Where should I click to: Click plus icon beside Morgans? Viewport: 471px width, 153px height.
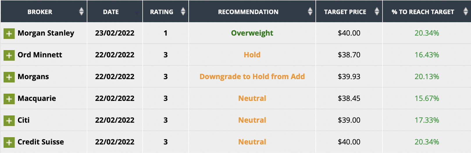pyautogui.click(x=9, y=77)
